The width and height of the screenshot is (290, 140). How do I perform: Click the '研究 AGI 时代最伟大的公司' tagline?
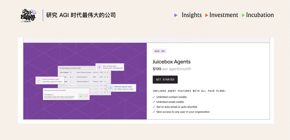tap(81, 15)
